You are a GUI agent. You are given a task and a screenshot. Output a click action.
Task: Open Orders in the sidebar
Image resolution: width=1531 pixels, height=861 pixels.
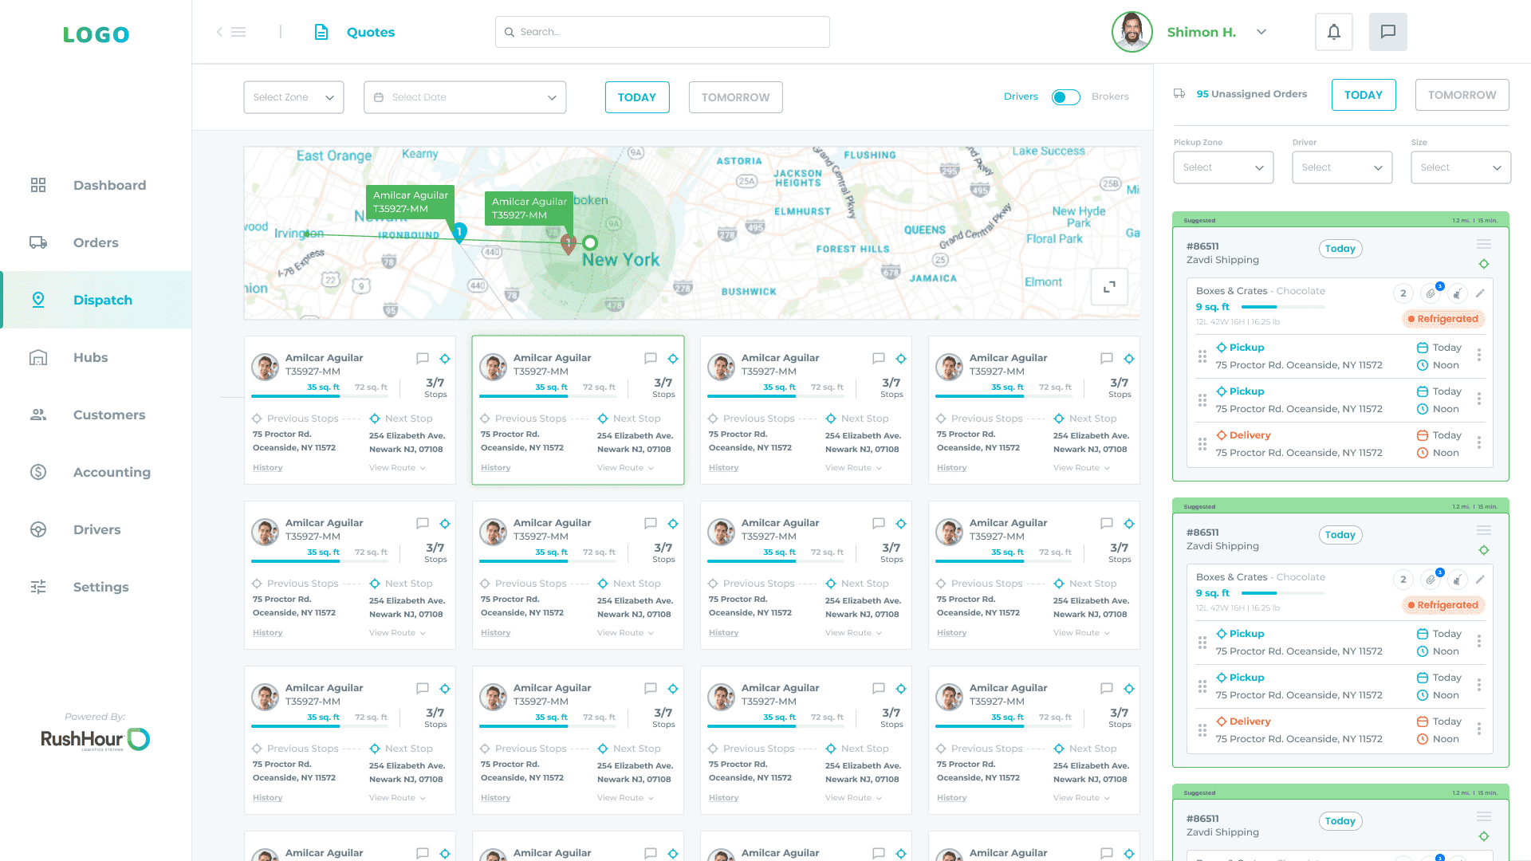tap(96, 242)
